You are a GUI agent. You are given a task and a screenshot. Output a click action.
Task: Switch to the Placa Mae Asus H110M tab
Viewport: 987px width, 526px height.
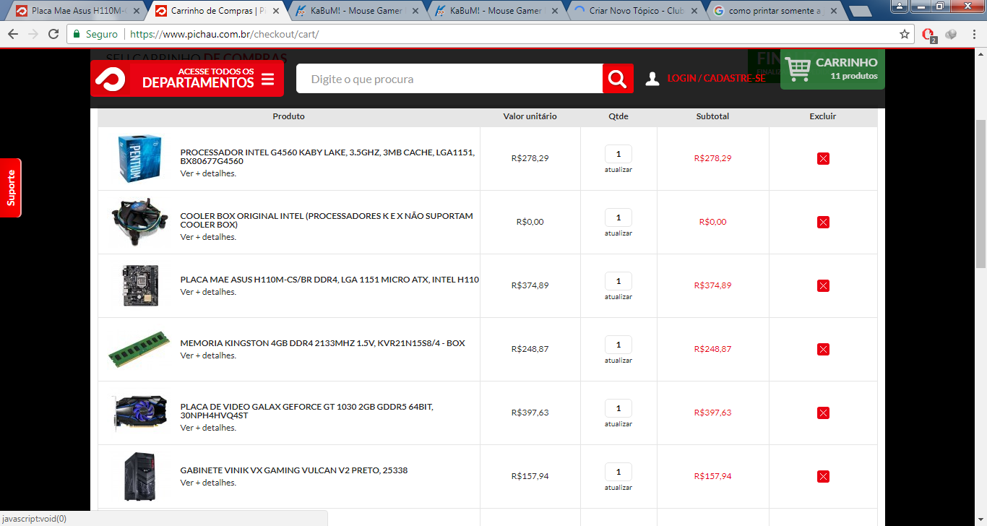76,11
